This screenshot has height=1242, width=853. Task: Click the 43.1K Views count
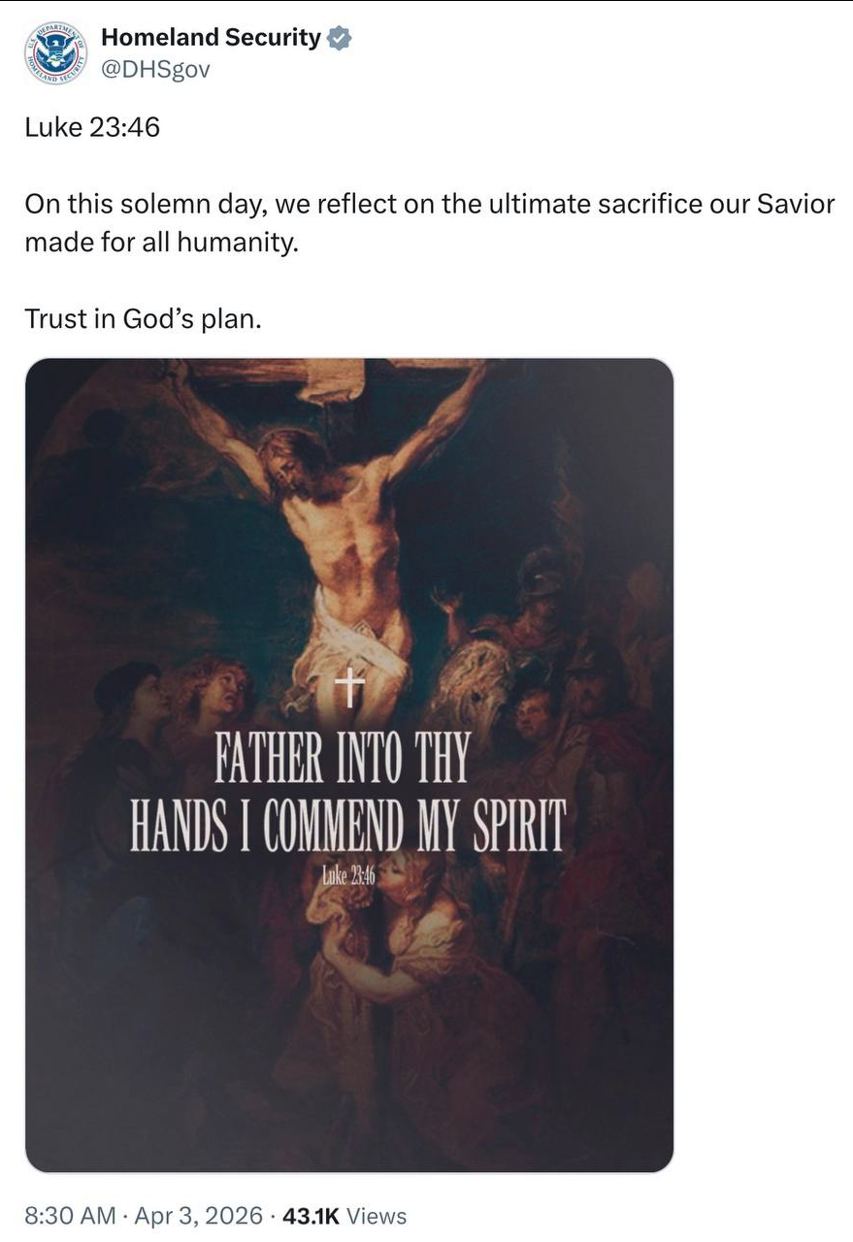pos(344,1216)
